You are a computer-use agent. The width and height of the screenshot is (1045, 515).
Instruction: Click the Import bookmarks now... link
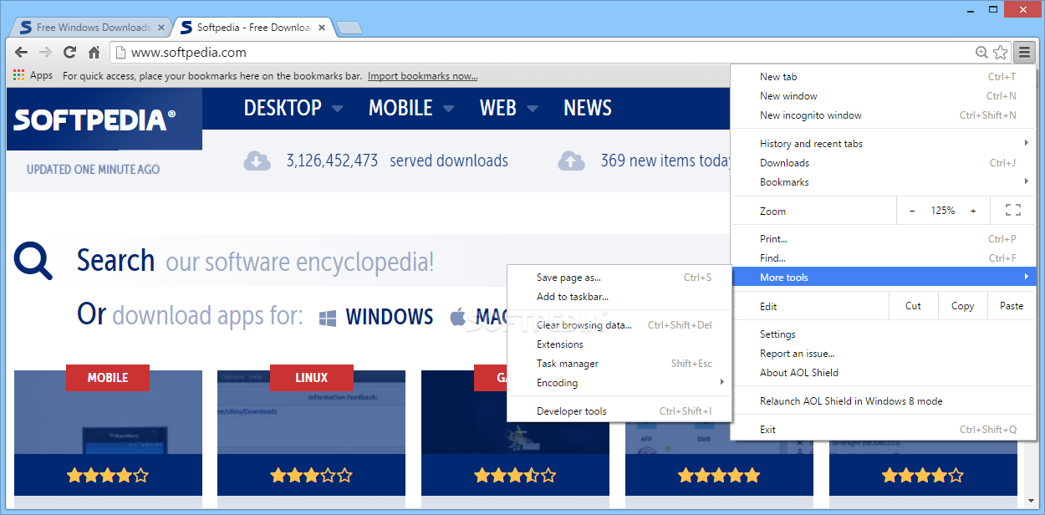tap(422, 76)
